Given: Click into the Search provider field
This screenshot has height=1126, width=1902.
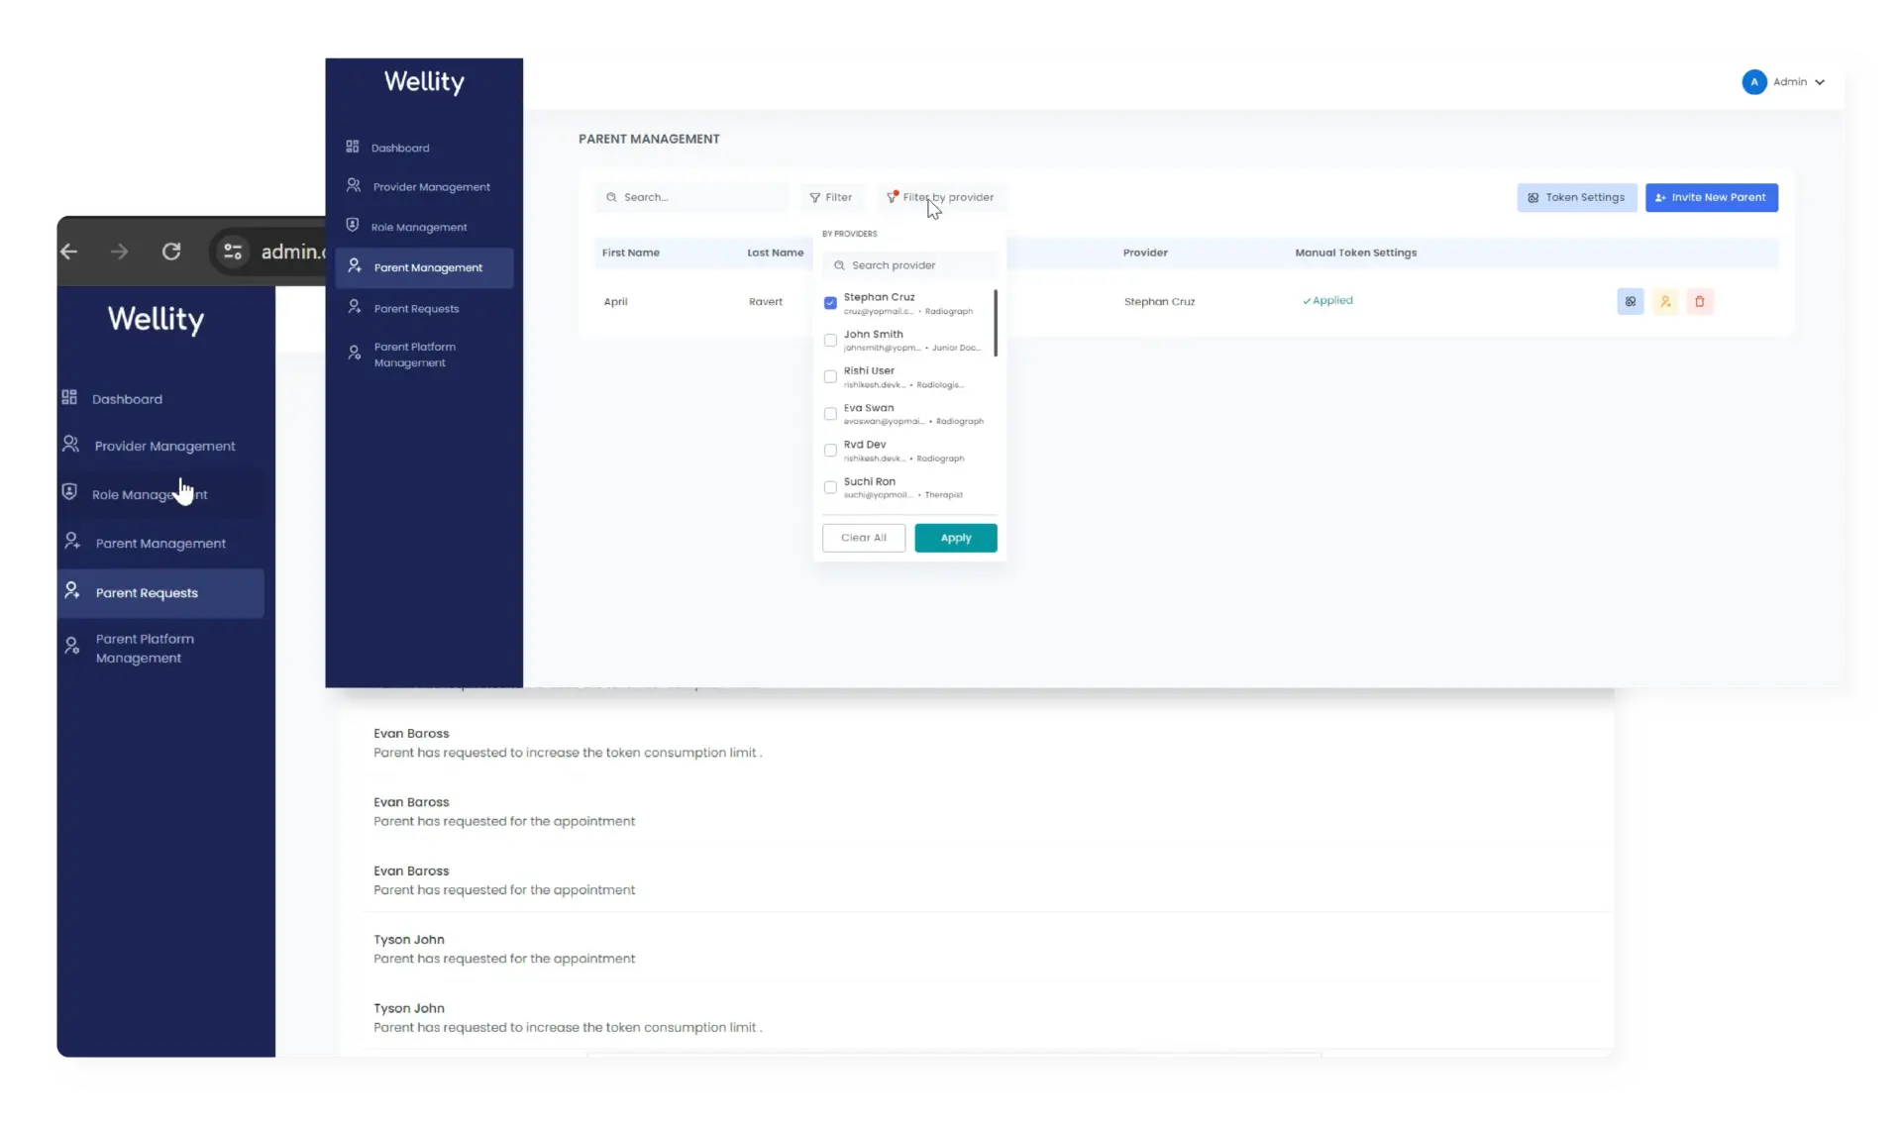Looking at the screenshot, I should tap(911, 265).
